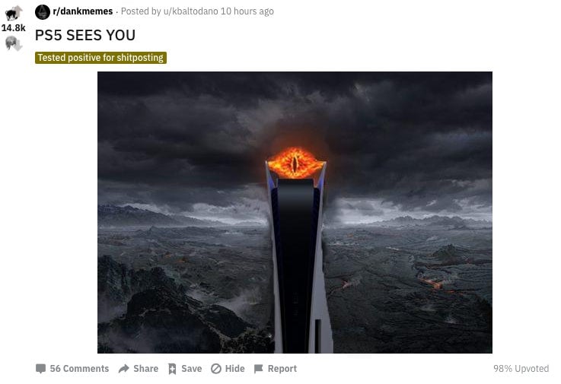Open the 56 Comments thread
Viewport: 561px width, 384px height.
79,369
